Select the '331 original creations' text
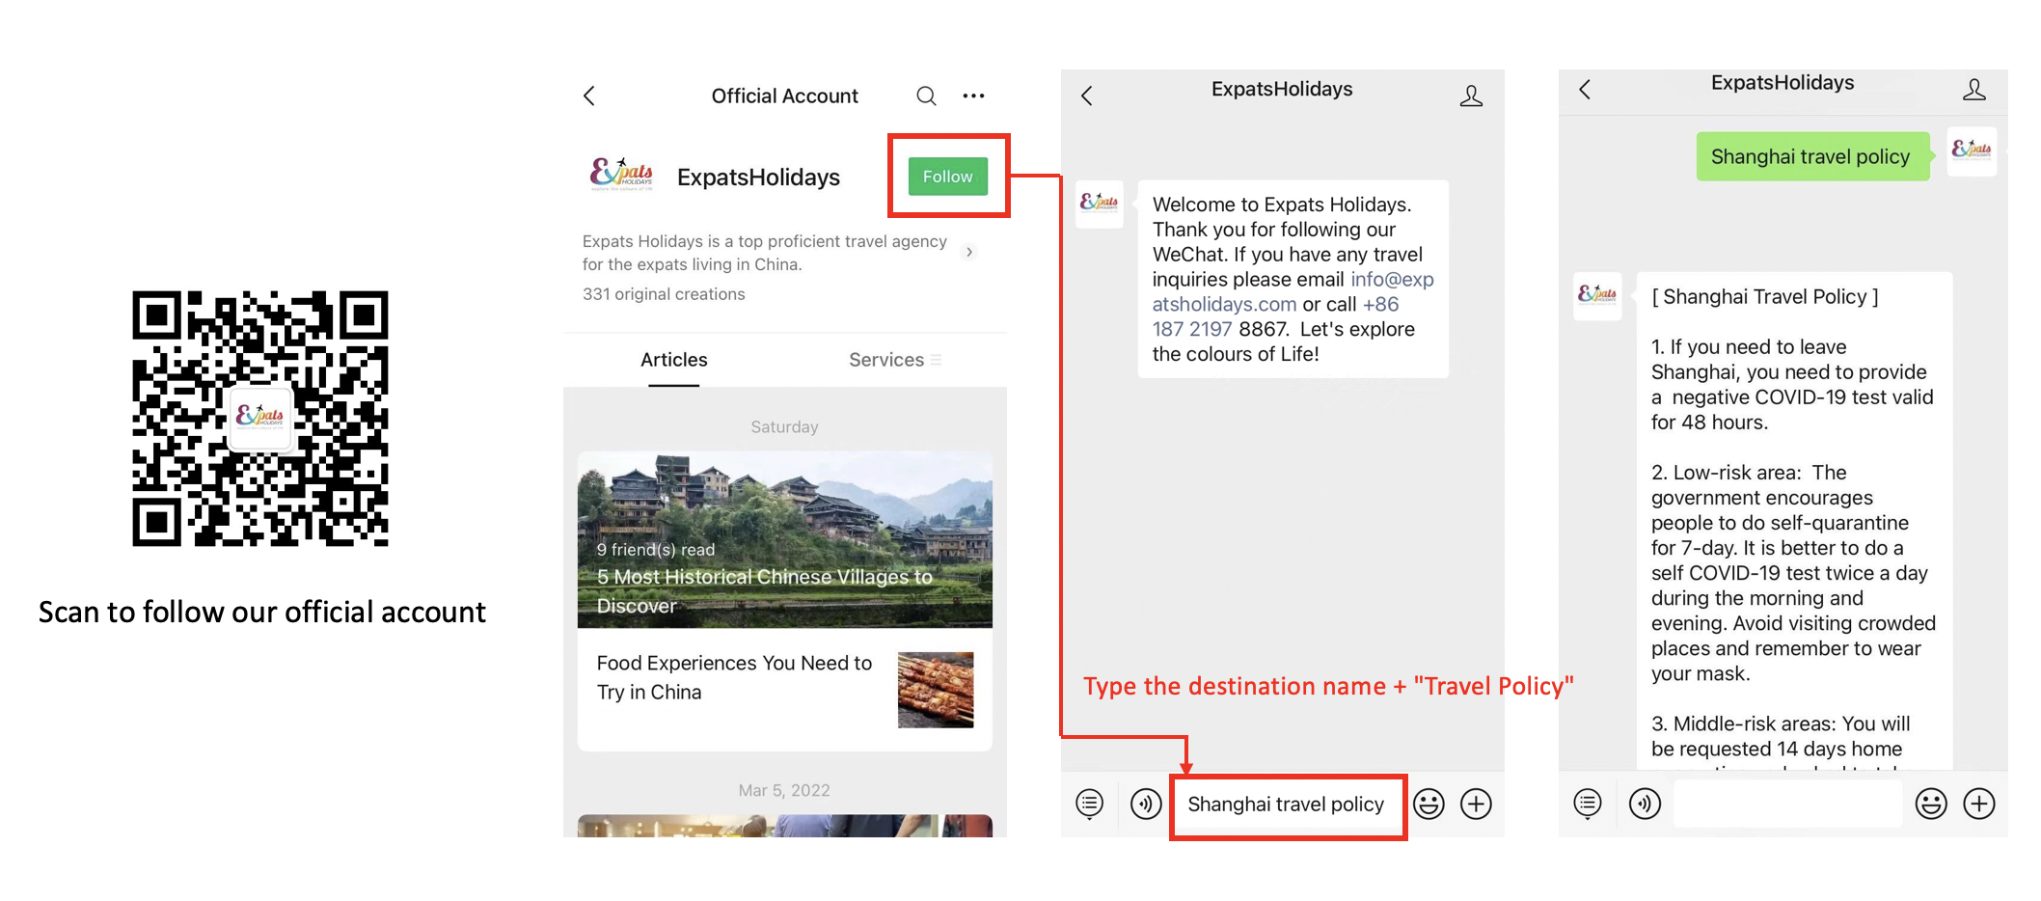 pos(664,294)
